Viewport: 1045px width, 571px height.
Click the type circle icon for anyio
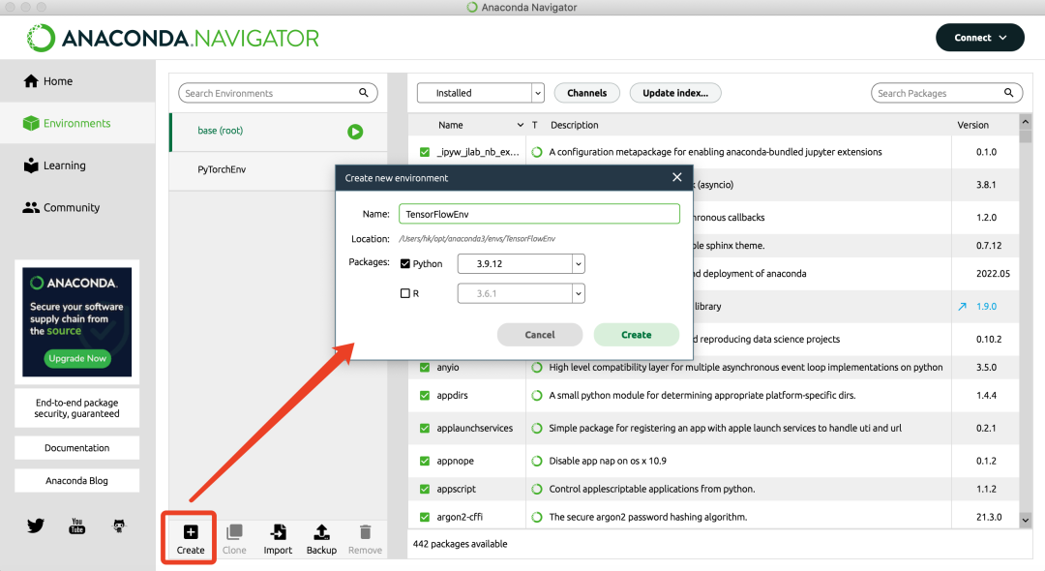pyautogui.click(x=536, y=367)
